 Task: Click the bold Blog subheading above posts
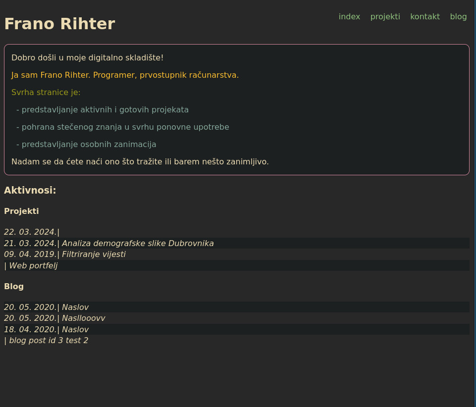[14, 287]
